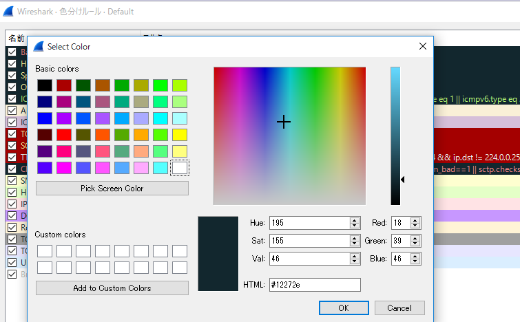Viewport: 520px width, 322px height.
Task: Click the brightness slider arrow marker
Action: (403, 180)
